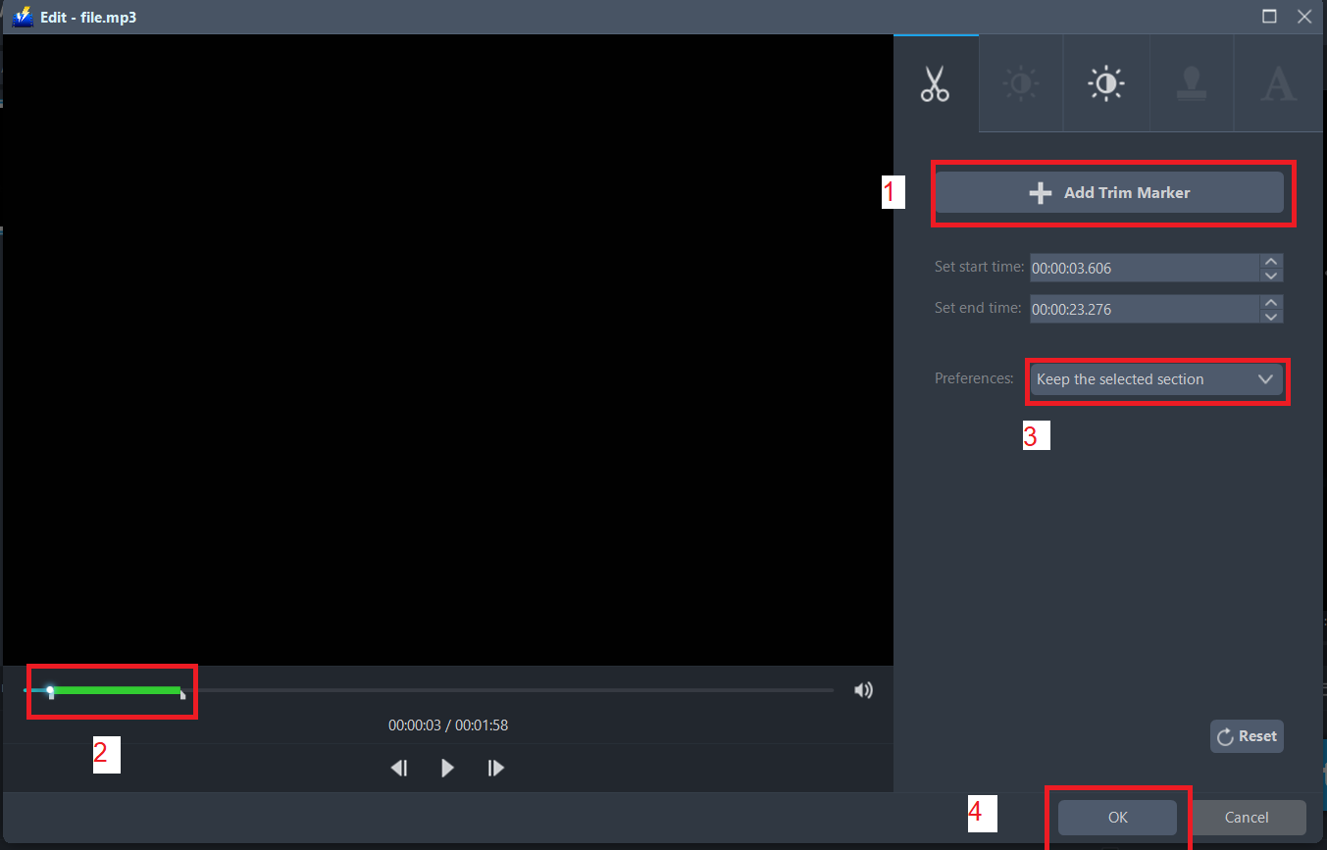The image size is (1327, 850).
Task: Increase start time with up stepper
Action: click(x=1271, y=261)
